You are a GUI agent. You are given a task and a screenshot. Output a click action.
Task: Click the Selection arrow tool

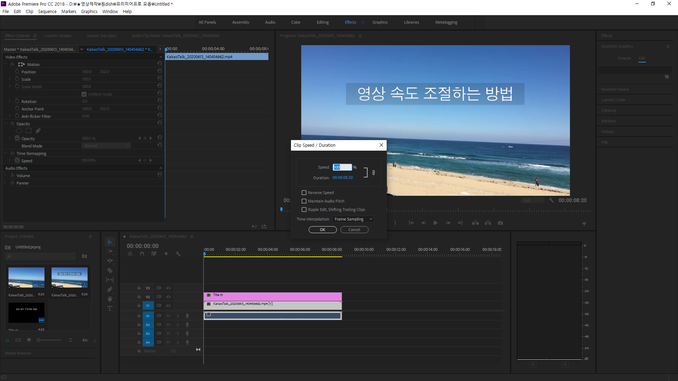[x=110, y=242]
